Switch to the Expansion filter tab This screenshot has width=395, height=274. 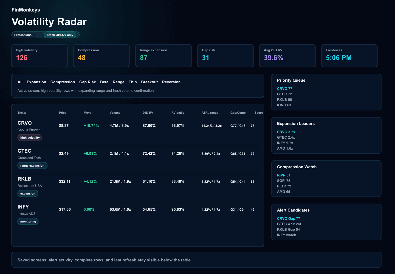(x=36, y=82)
